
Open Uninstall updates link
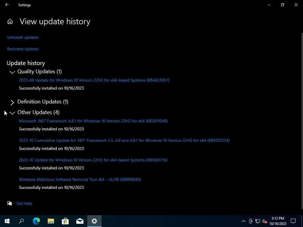[x=23, y=37]
